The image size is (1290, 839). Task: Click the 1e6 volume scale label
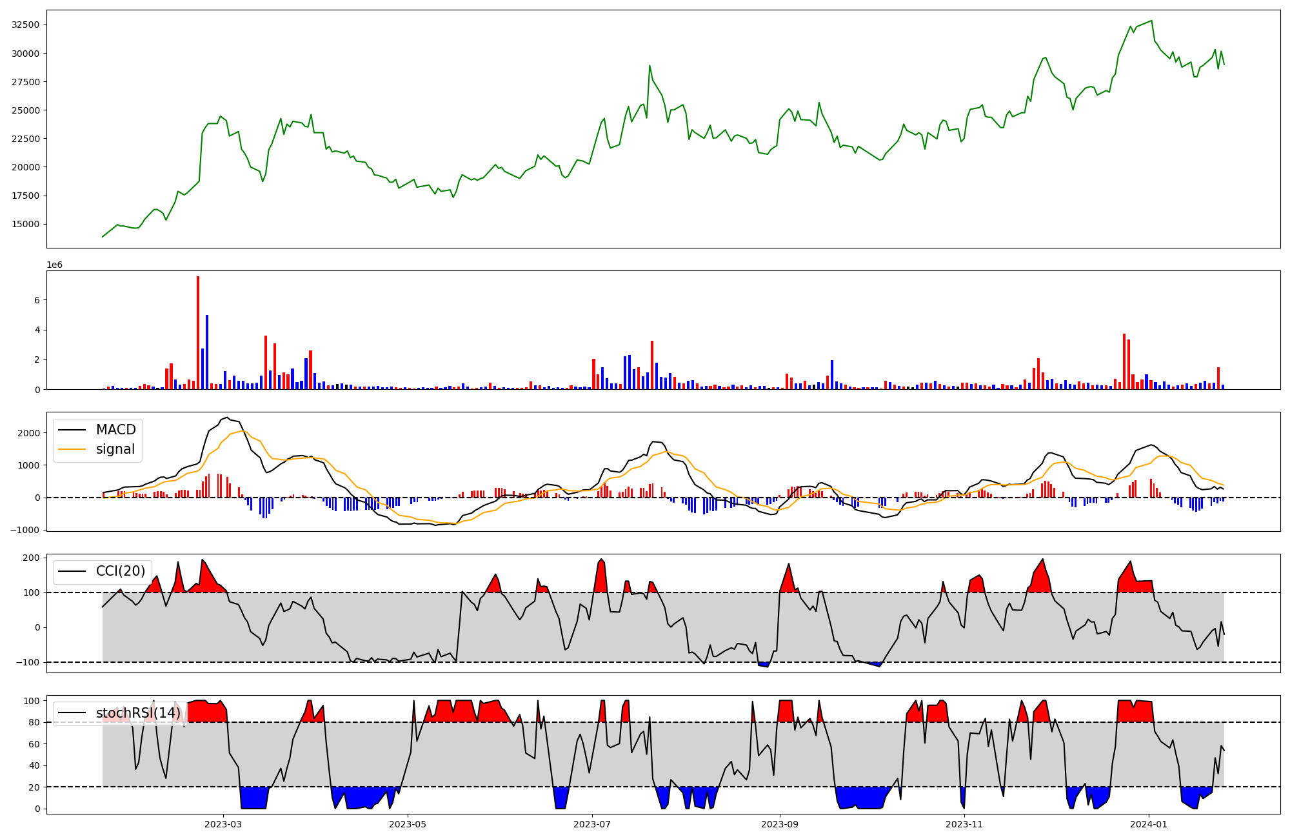pos(54,265)
